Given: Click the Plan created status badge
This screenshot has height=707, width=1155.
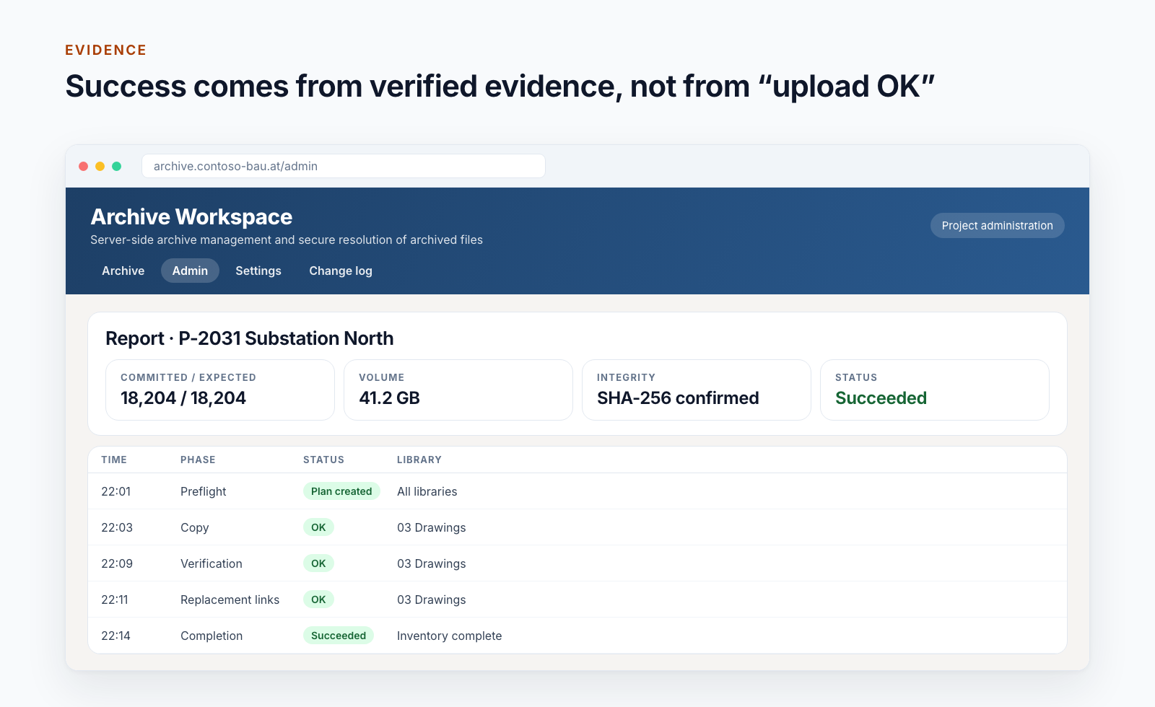Looking at the screenshot, I should 341,491.
